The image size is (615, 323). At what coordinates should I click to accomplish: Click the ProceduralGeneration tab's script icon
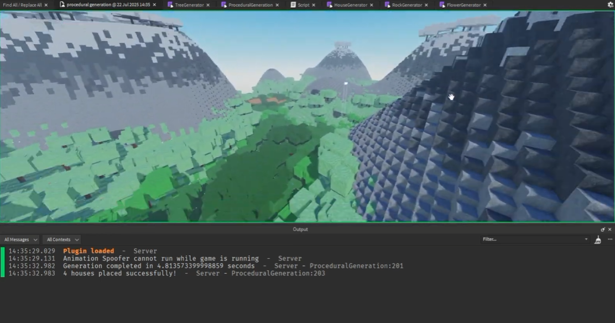(223, 5)
